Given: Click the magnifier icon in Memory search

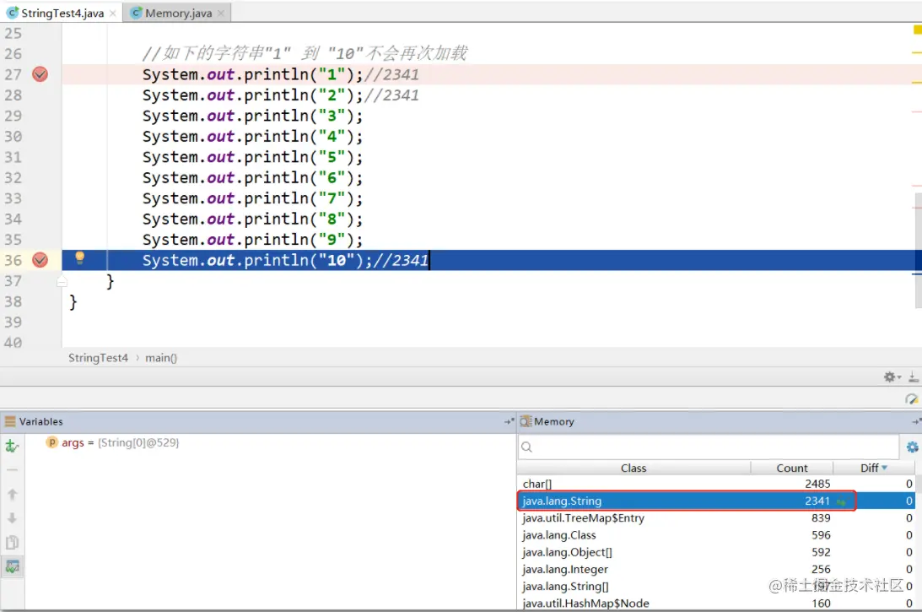Looking at the screenshot, I should coord(527,447).
